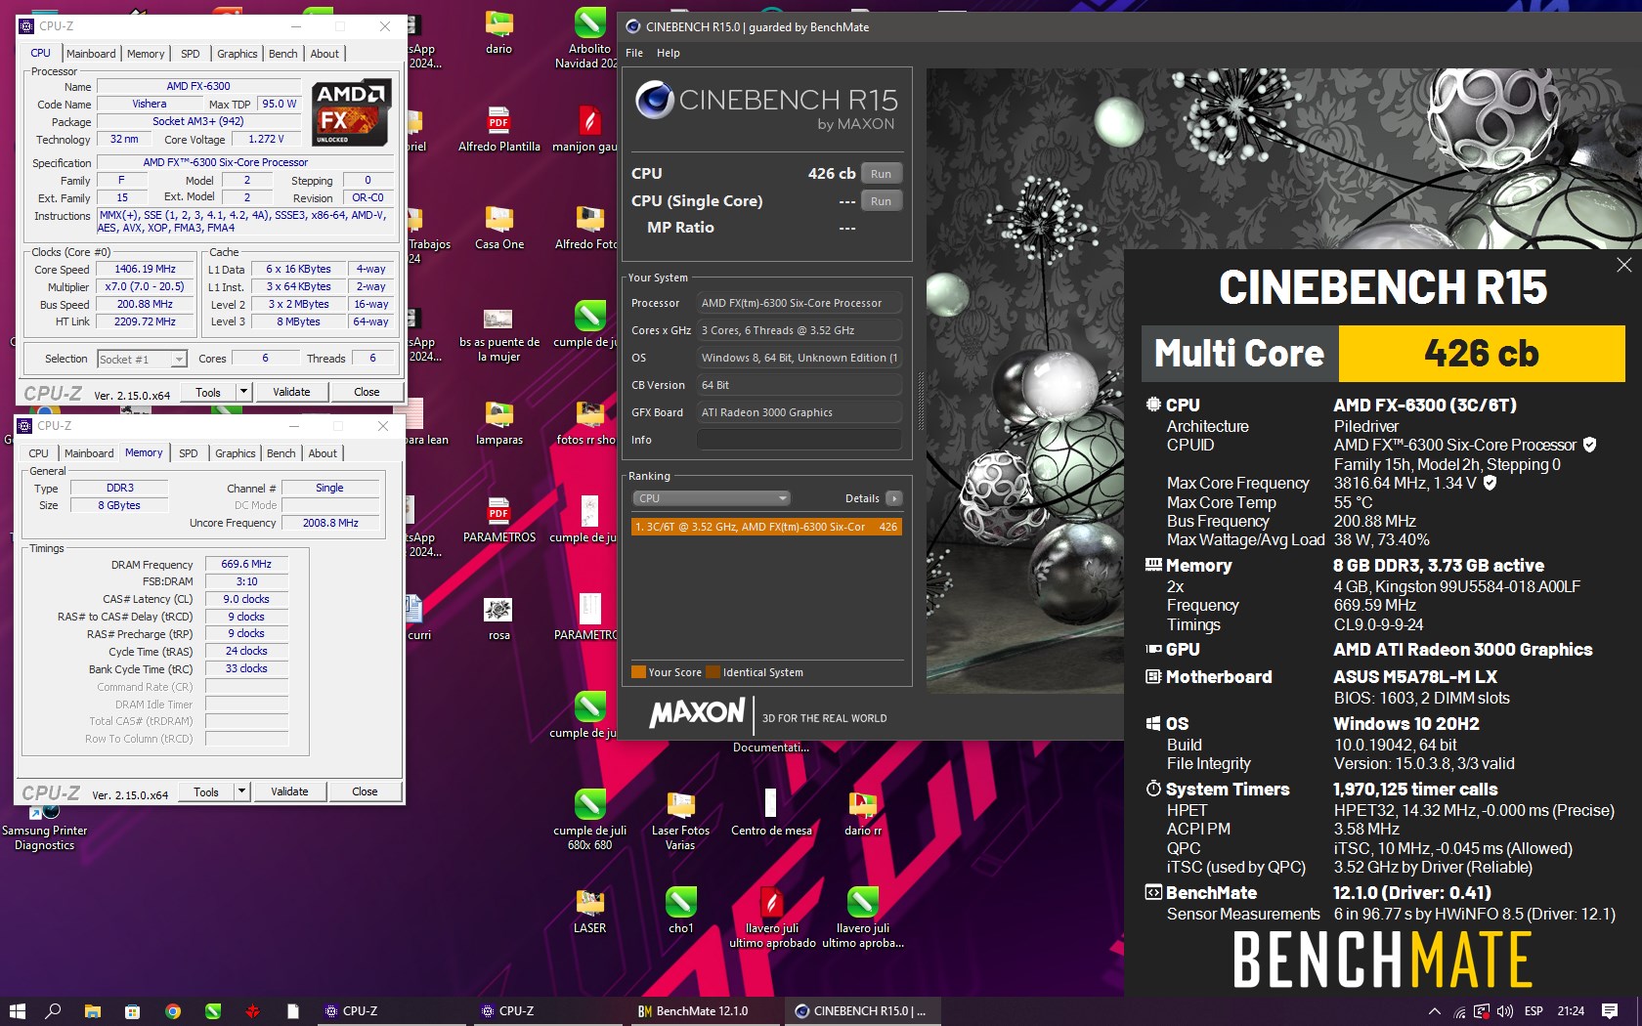Close the BenchMate result overlay with X
The height and width of the screenshot is (1026, 1642).
[x=1623, y=265]
